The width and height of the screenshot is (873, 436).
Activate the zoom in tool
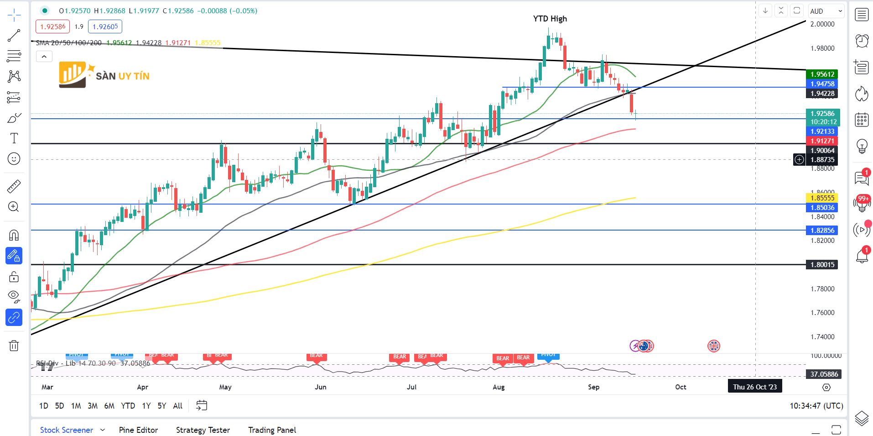click(14, 207)
